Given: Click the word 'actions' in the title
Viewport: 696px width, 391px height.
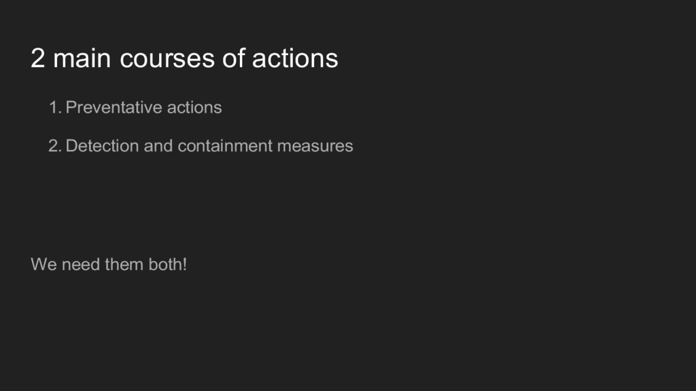Looking at the screenshot, I should (295, 58).
